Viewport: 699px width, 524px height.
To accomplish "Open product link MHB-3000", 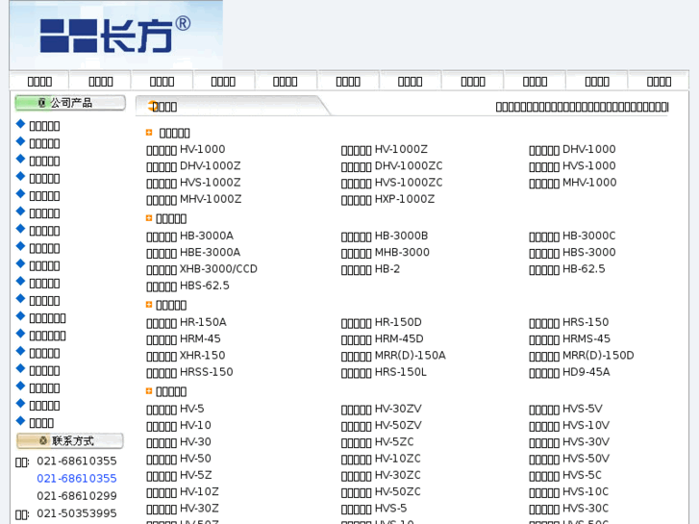I will [x=386, y=253].
